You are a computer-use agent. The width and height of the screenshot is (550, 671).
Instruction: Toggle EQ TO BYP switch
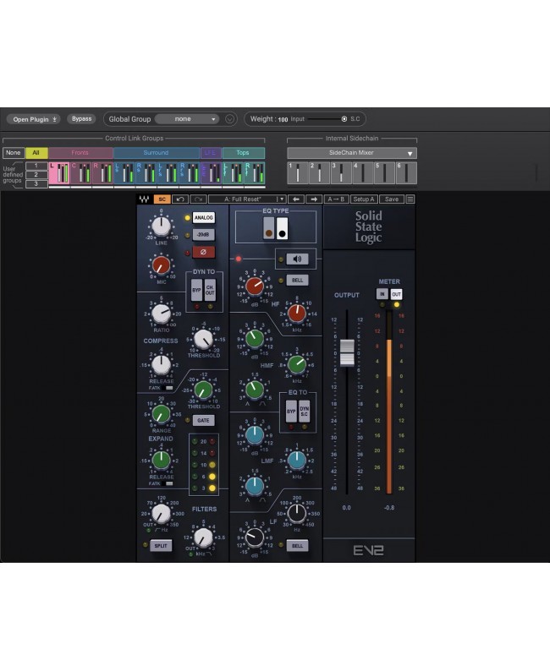291,412
